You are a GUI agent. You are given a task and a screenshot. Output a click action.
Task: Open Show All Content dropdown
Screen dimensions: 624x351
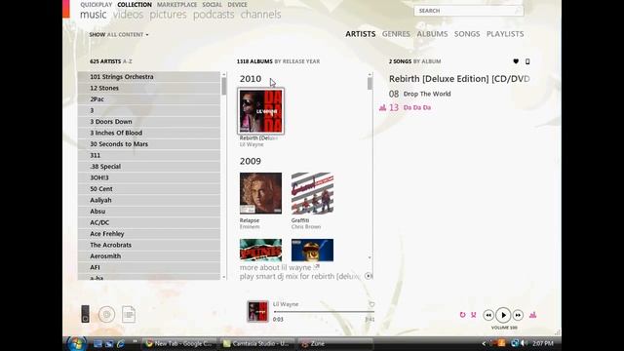click(x=119, y=35)
